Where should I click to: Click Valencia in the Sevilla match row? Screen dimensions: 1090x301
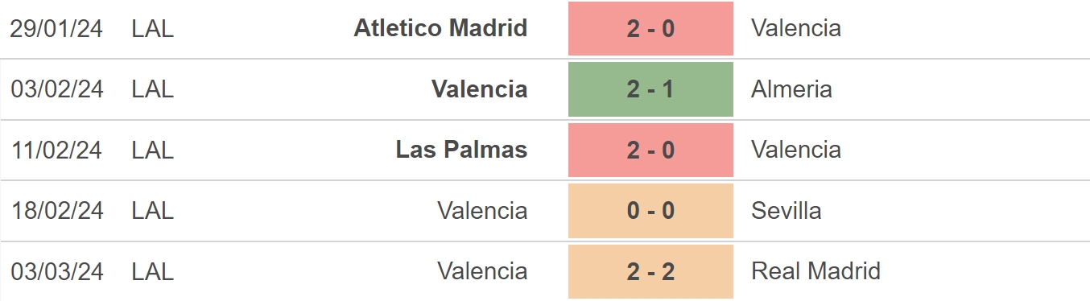pos(482,211)
